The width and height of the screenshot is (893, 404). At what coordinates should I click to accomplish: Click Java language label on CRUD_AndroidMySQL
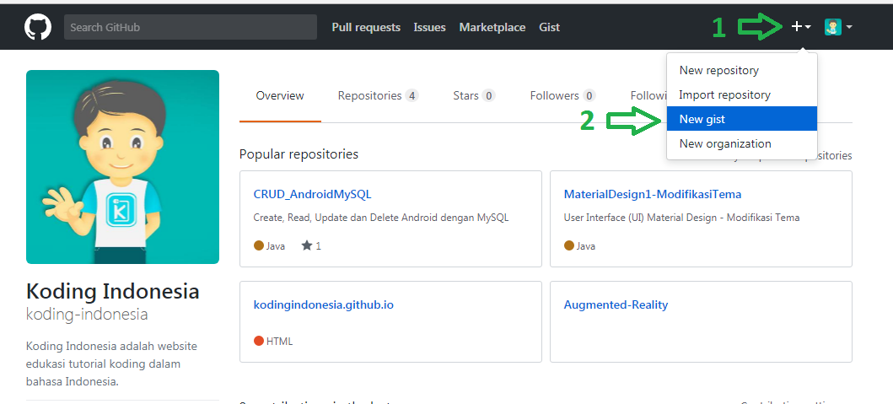(x=269, y=246)
